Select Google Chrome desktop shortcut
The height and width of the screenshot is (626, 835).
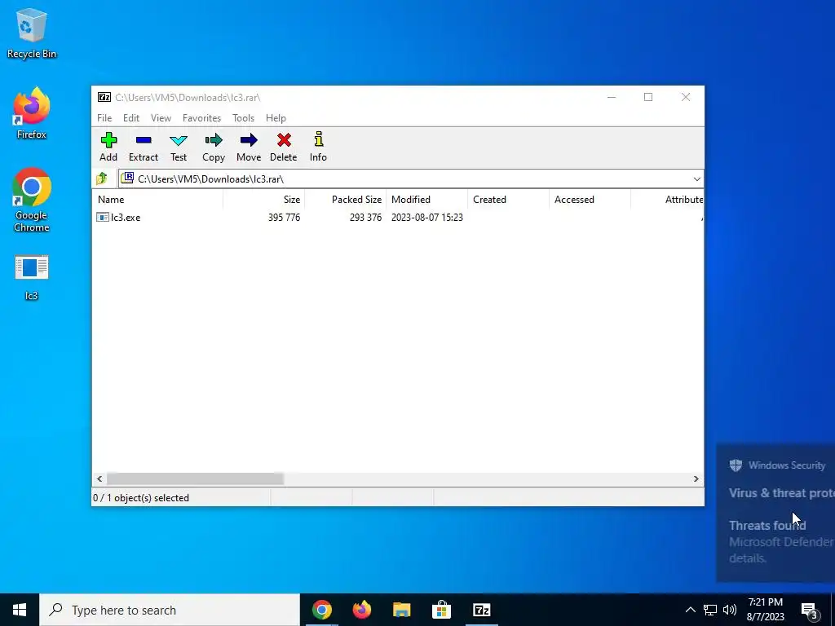click(32, 201)
